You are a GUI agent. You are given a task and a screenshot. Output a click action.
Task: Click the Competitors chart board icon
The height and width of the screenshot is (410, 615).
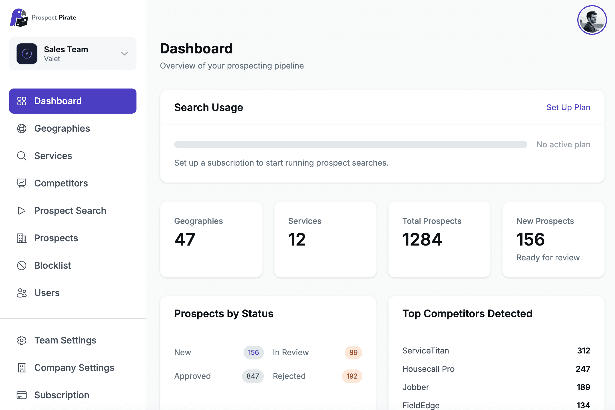[22, 183]
